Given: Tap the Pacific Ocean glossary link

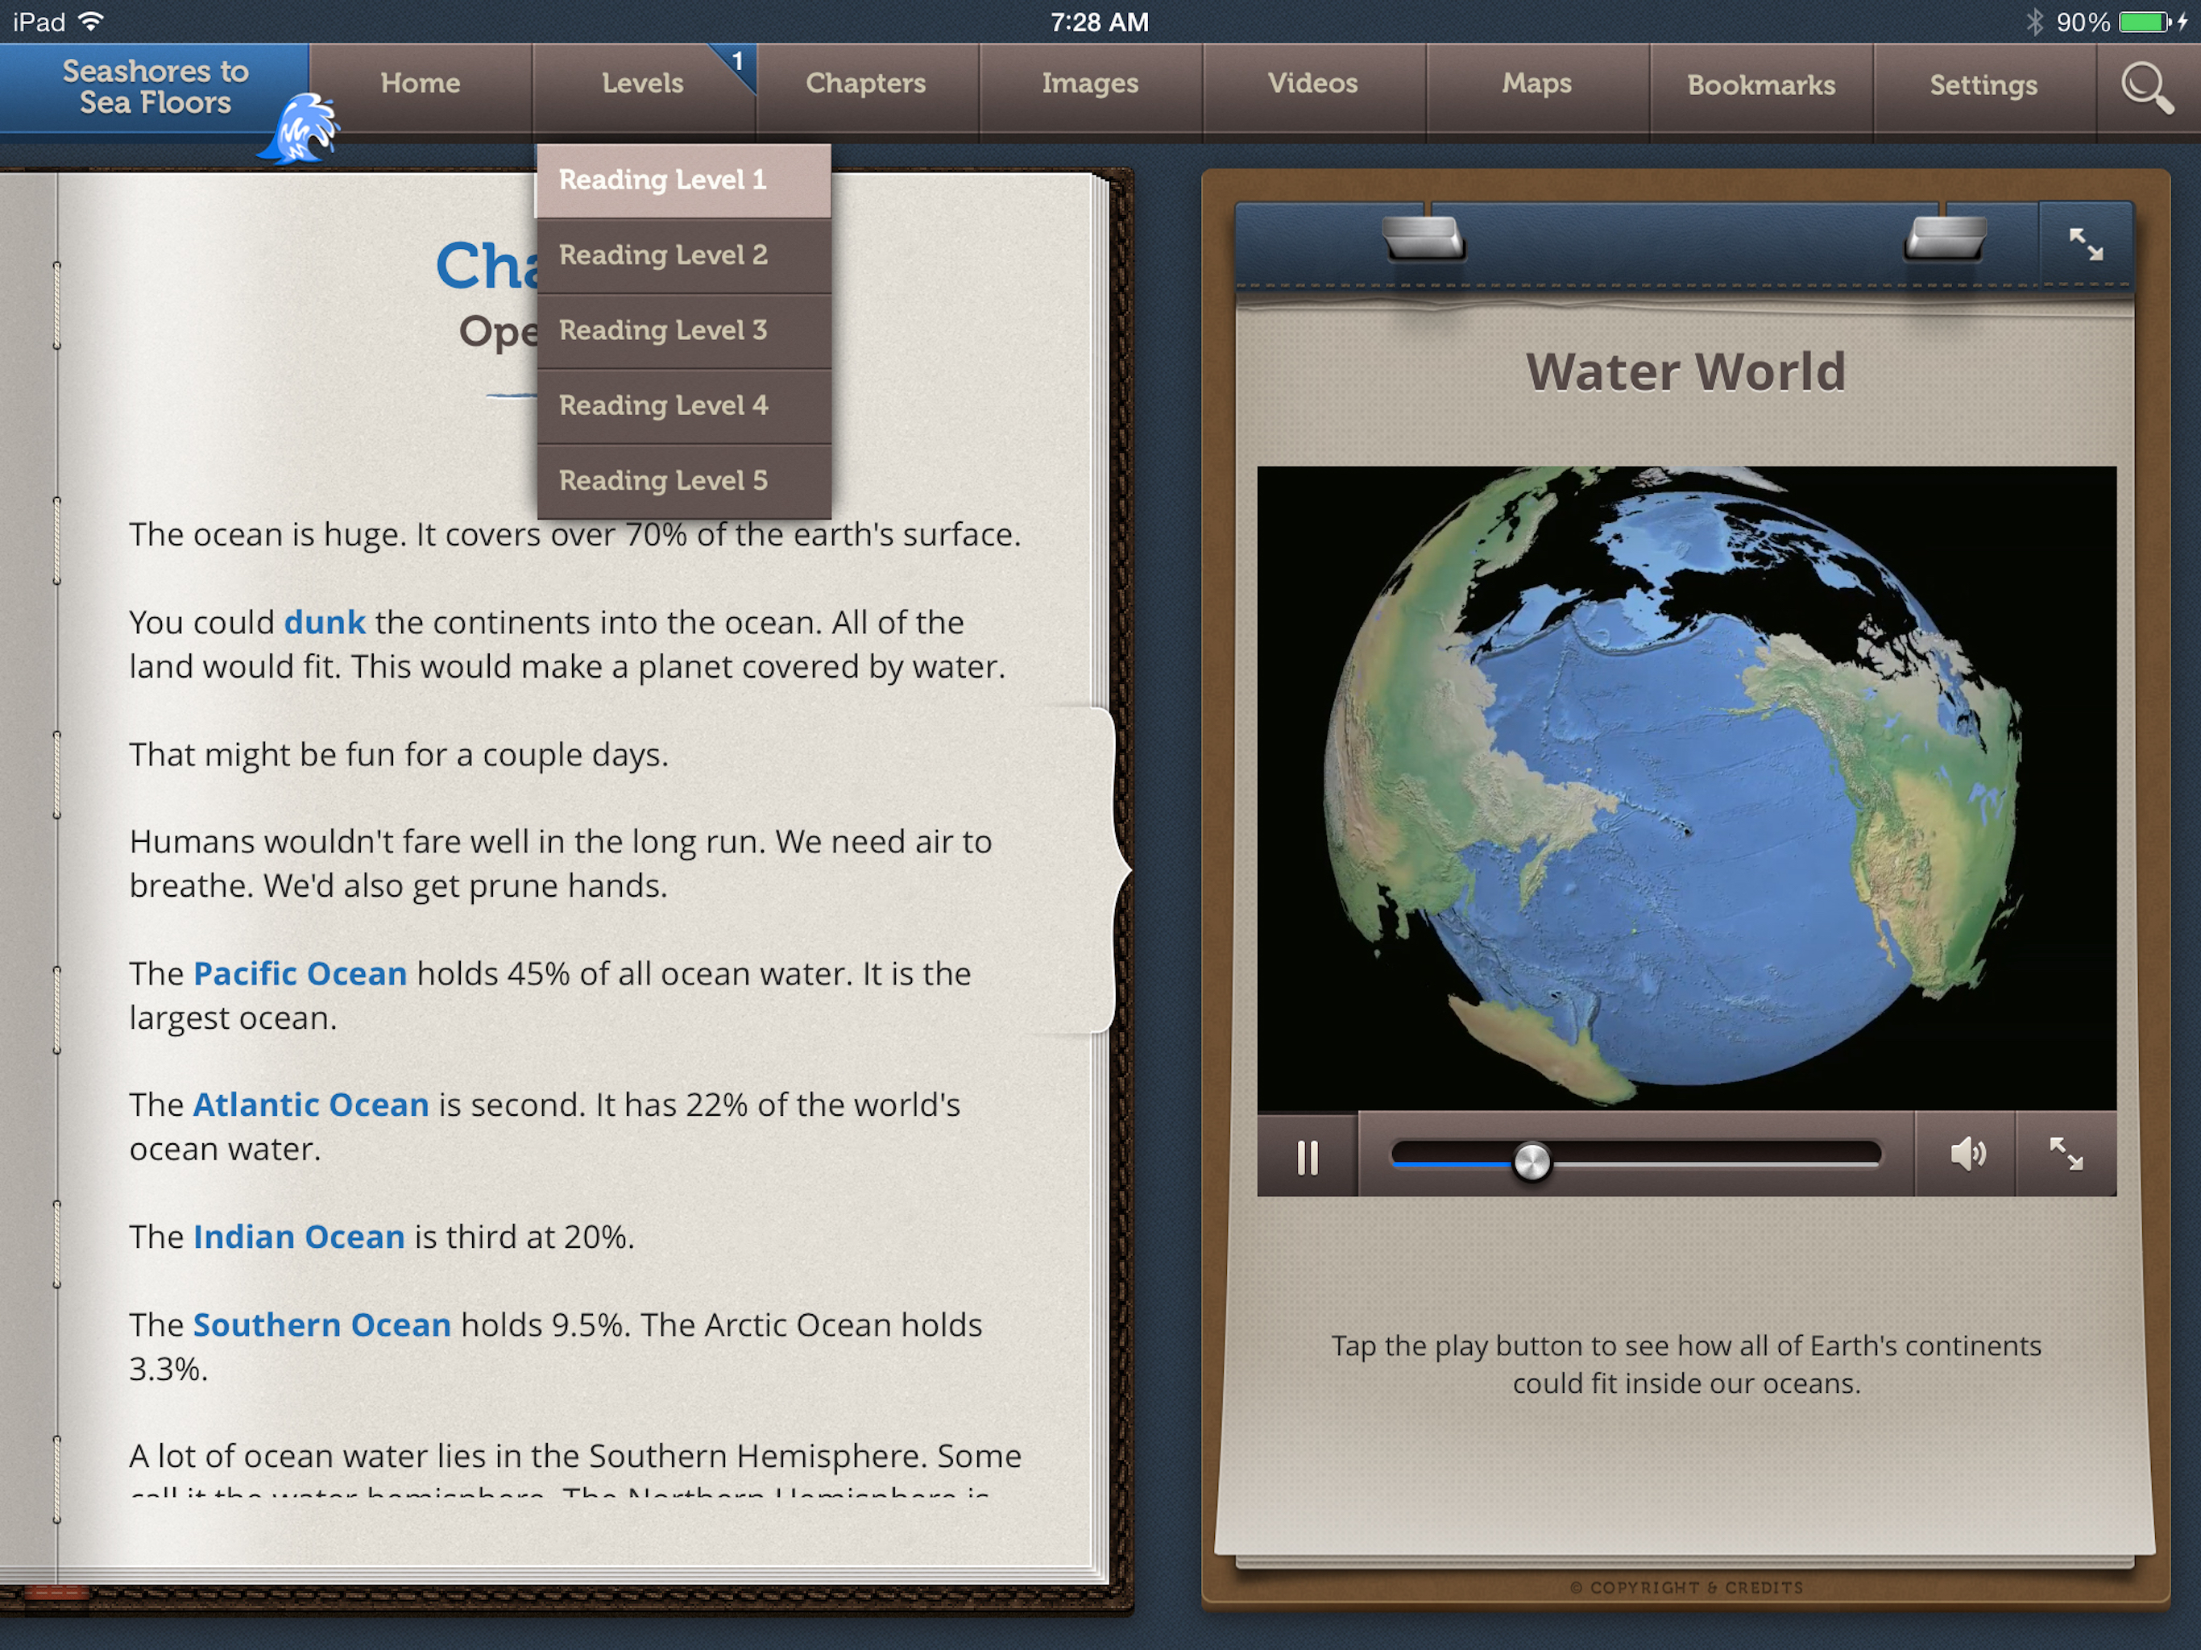Looking at the screenshot, I should 300,973.
